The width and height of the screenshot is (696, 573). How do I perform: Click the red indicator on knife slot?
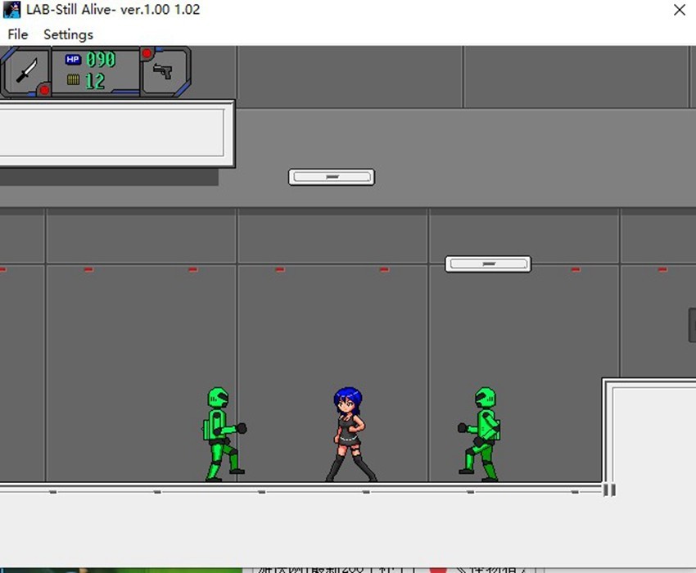click(x=44, y=89)
